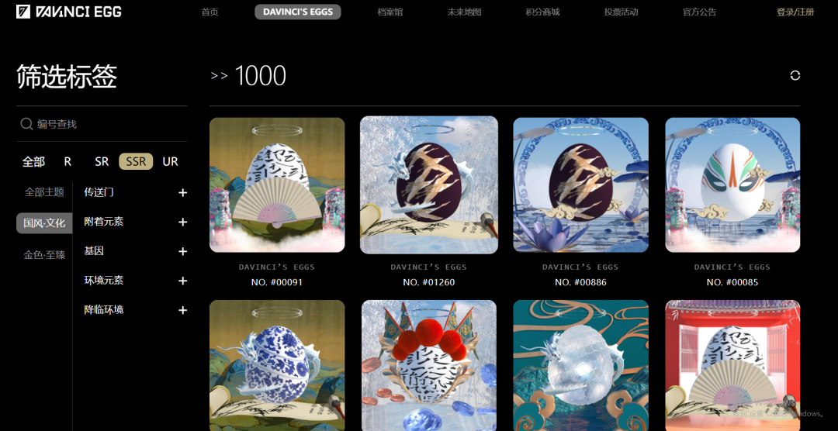Viewport: 838px width, 431px height.
Task: Choose the SR rarity option
Action: (x=102, y=161)
